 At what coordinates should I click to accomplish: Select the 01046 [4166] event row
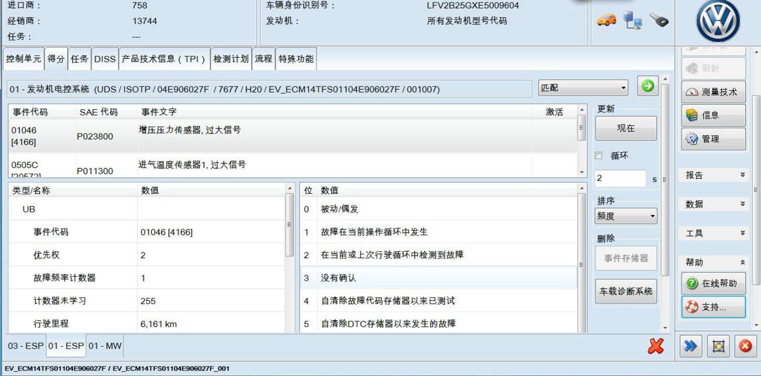tap(293, 136)
